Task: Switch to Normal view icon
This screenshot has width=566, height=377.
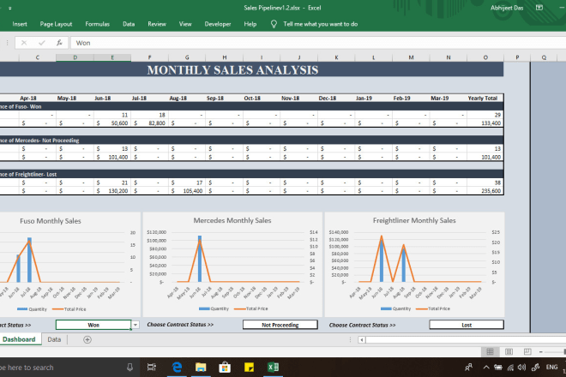Action: click(490, 352)
